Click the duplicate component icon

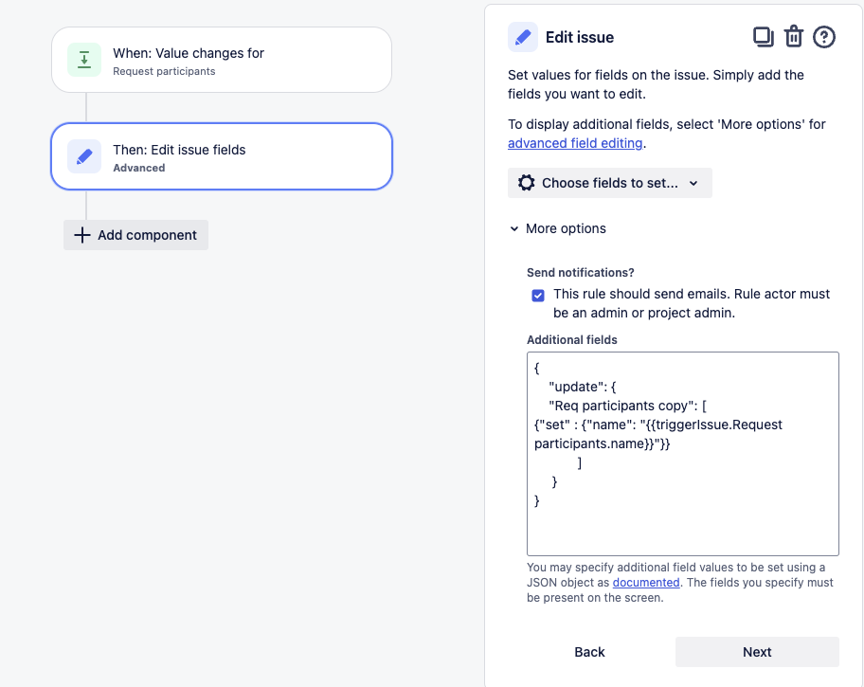[764, 37]
